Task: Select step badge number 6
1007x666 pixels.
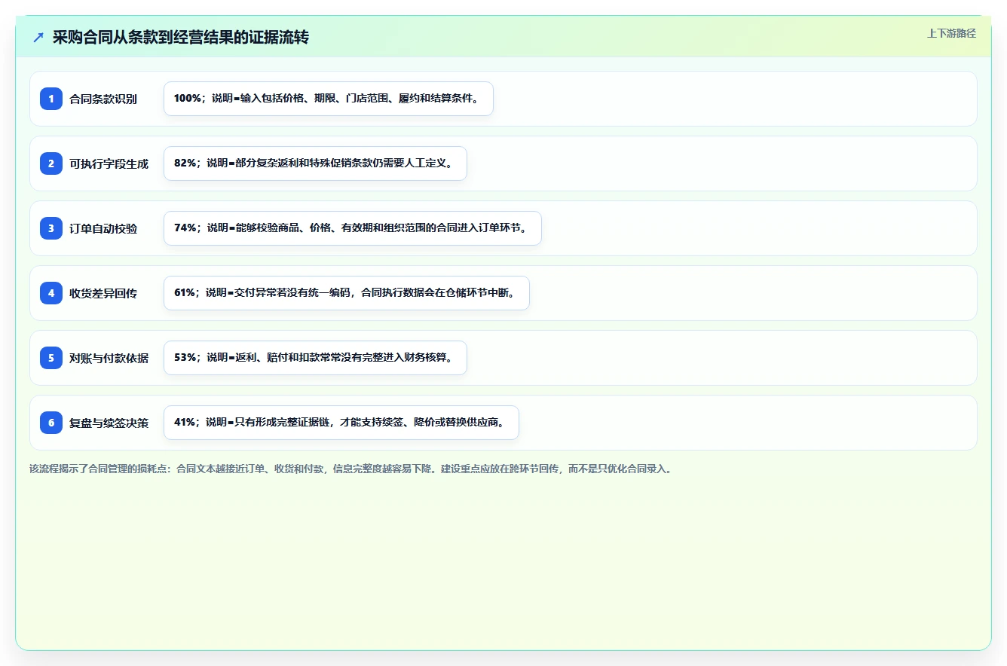Action: tap(51, 423)
